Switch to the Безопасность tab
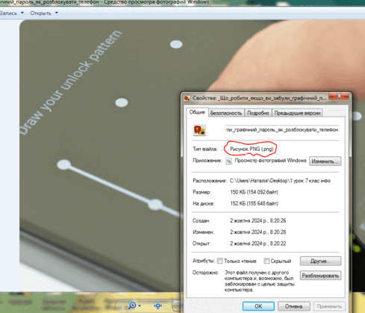Screen dimensions: 365x313 pyautogui.click(x=226, y=113)
